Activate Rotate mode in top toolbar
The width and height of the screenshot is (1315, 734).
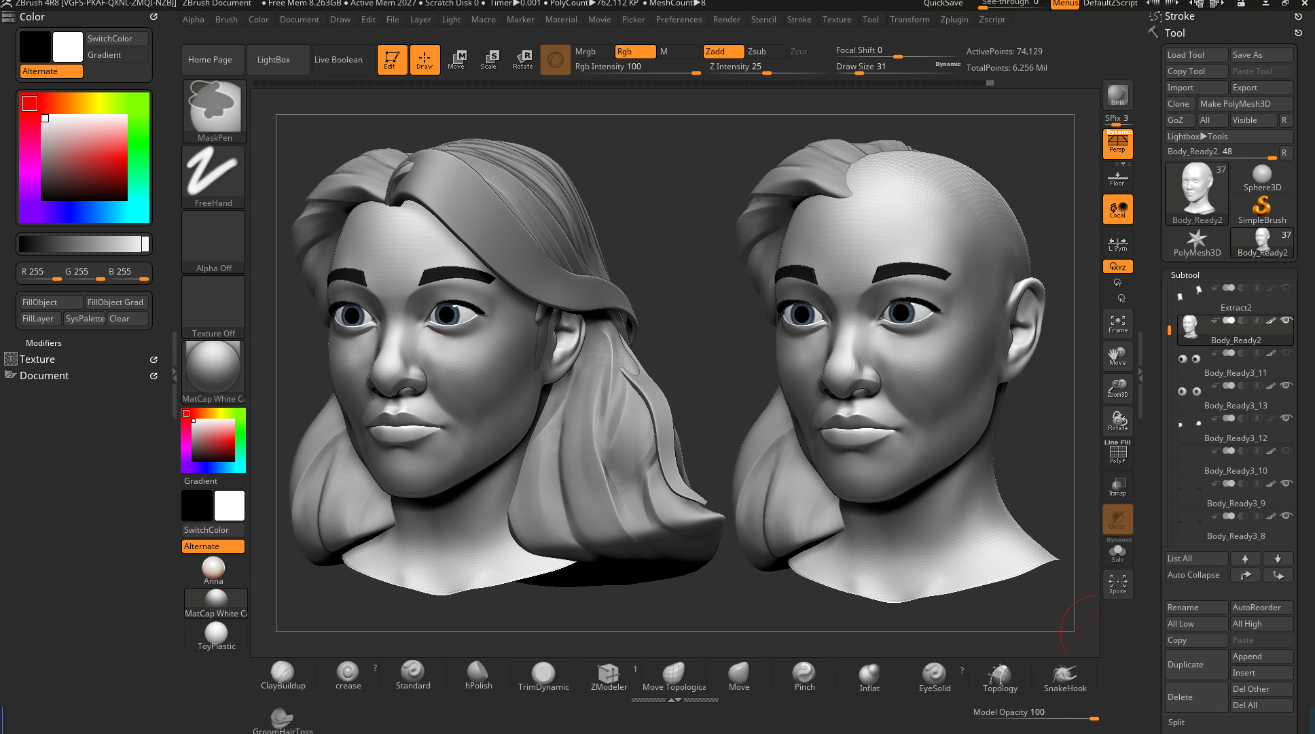tap(523, 60)
